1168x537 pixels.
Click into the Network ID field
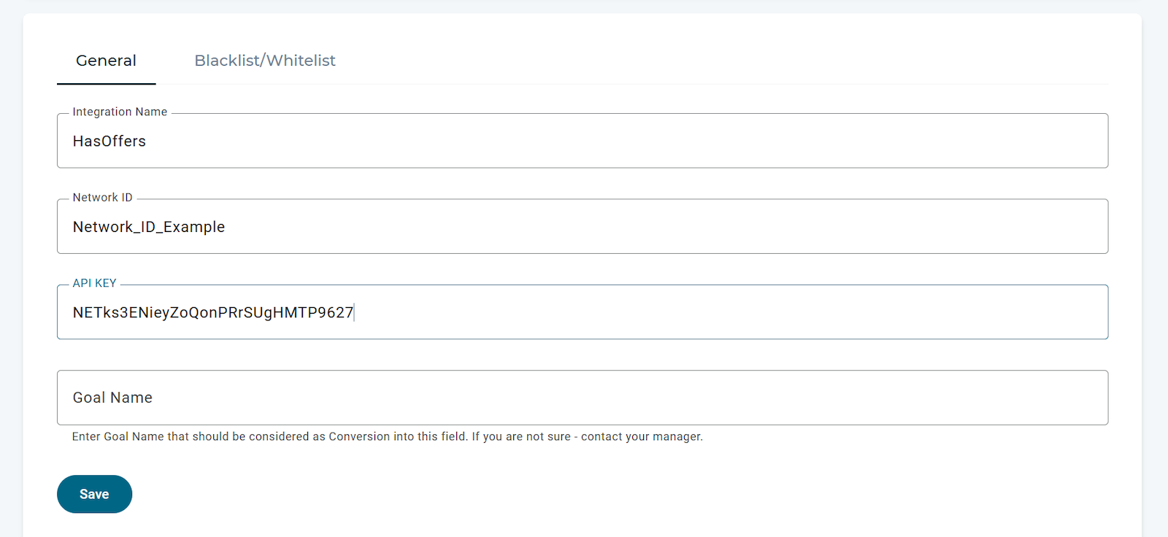[583, 226]
